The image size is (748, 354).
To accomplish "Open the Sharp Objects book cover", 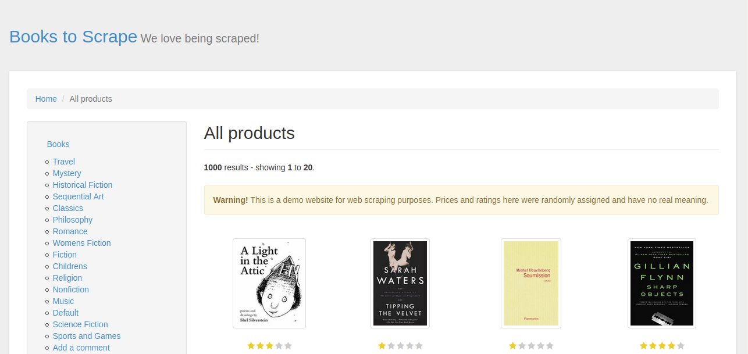I will (661, 283).
